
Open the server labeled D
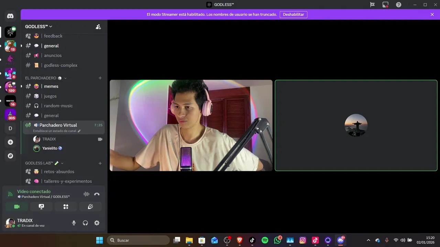coord(10,128)
